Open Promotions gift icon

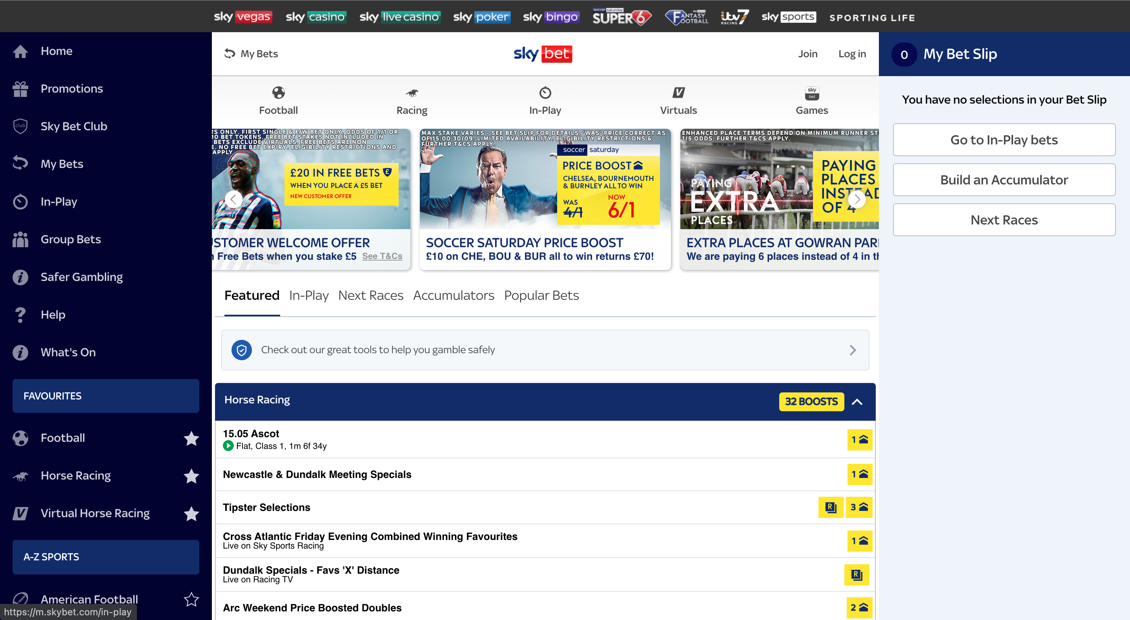coord(20,89)
